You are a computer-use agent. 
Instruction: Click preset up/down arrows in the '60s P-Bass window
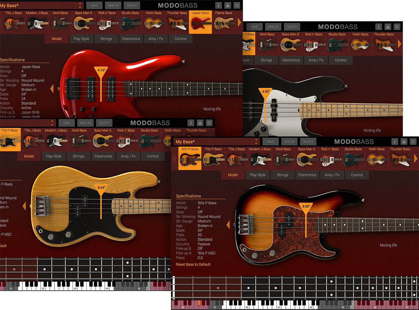(257, 142)
